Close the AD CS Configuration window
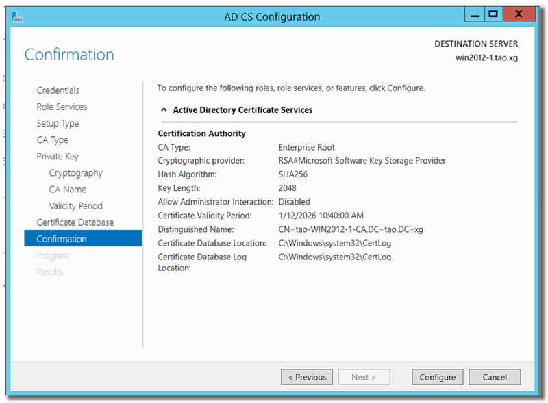The height and width of the screenshot is (403, 548). pyautogui.click(x=520, y=14)
